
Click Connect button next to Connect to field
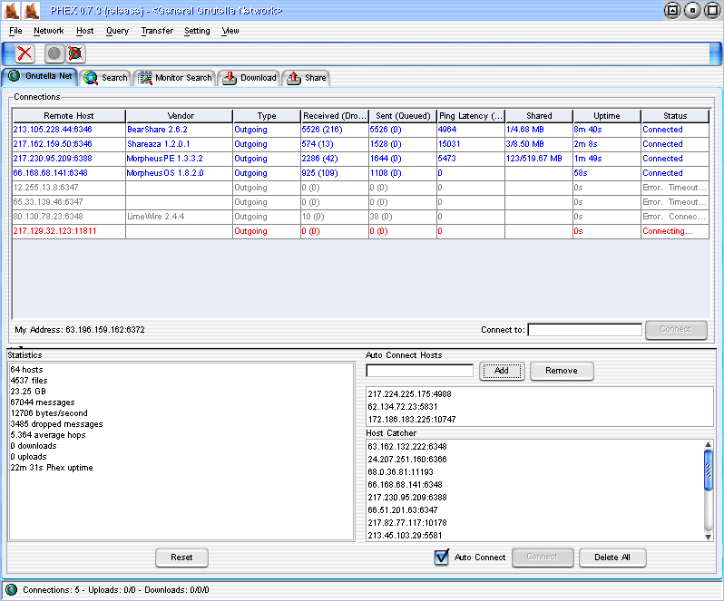coord(676,329)
